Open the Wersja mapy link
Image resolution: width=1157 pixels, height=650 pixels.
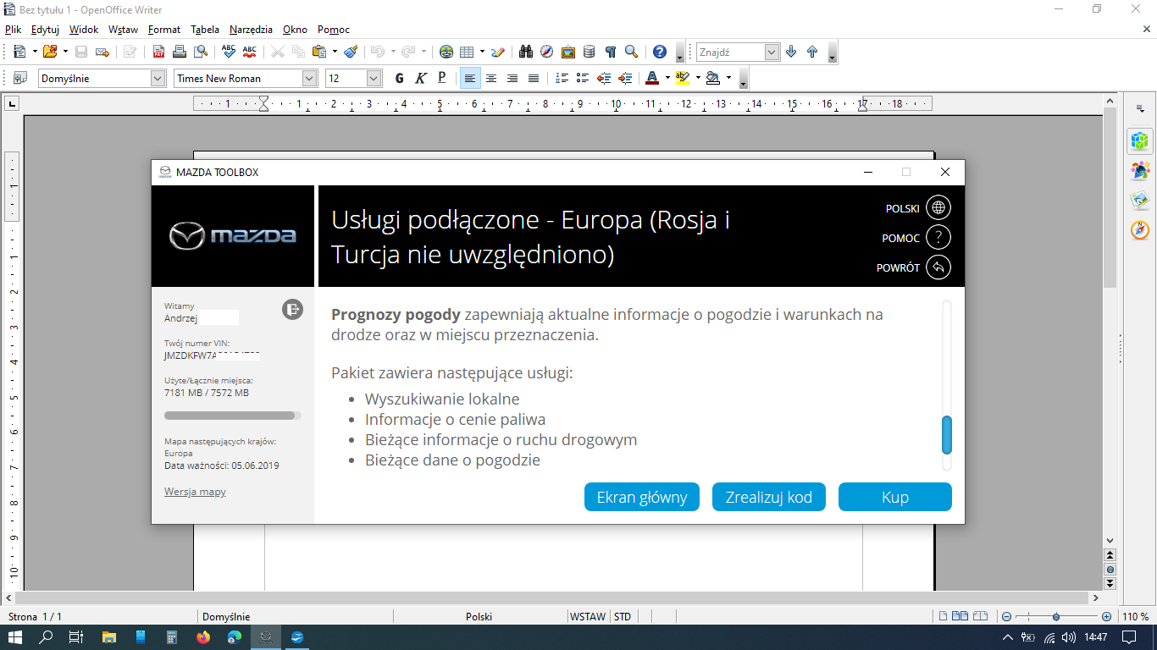pos(195,492)
